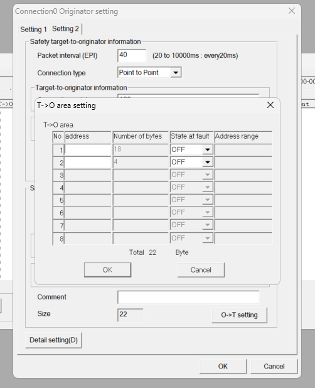Select the Setting 2 tab
Screen dimensions: 315x388
65,29
